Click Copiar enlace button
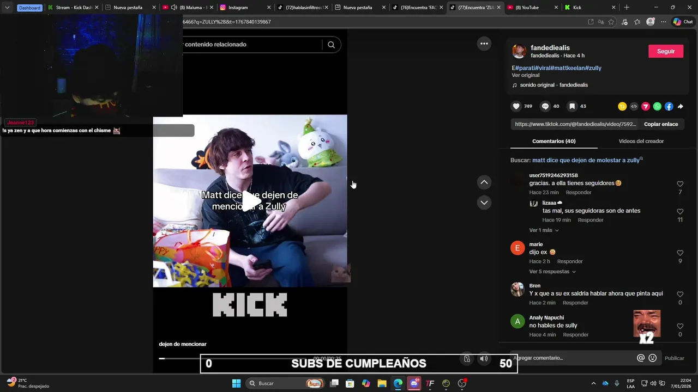Screen dimensions: 698x392 (x=661, y=124)
